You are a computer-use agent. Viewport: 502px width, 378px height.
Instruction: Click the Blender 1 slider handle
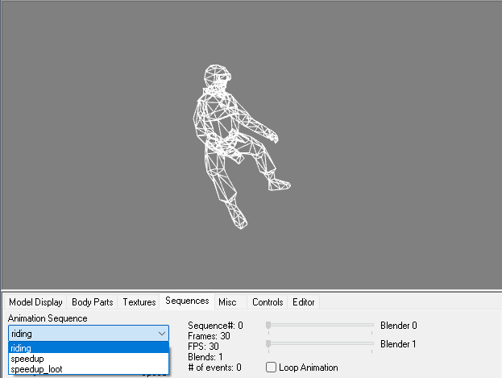[x=268, y=344]
